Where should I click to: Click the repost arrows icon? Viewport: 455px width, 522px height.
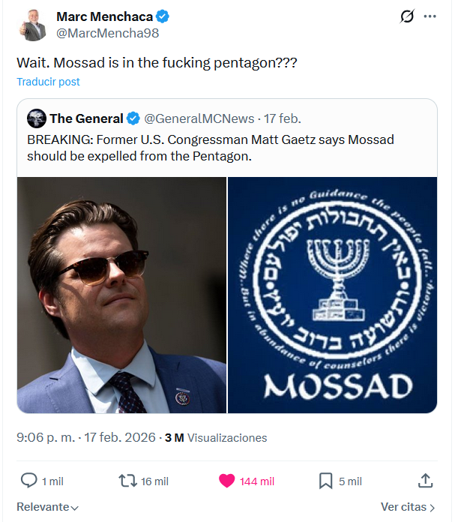point(127,481)
